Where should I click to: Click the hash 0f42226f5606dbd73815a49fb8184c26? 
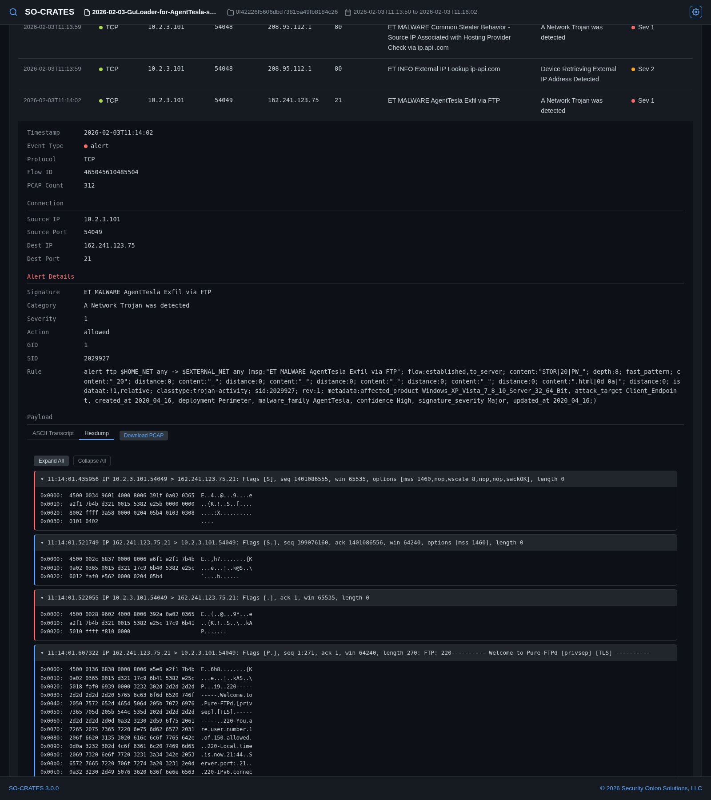point(287,12)
